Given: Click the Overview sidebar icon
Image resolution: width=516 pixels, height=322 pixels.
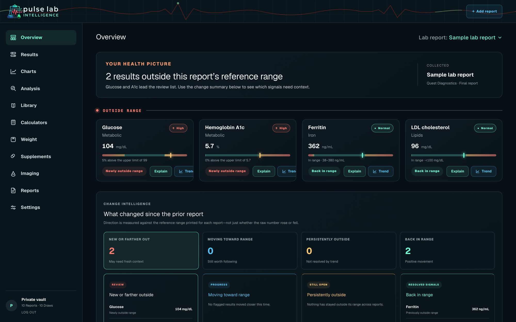Looking at the screenshot, I should tap(13, 38).
